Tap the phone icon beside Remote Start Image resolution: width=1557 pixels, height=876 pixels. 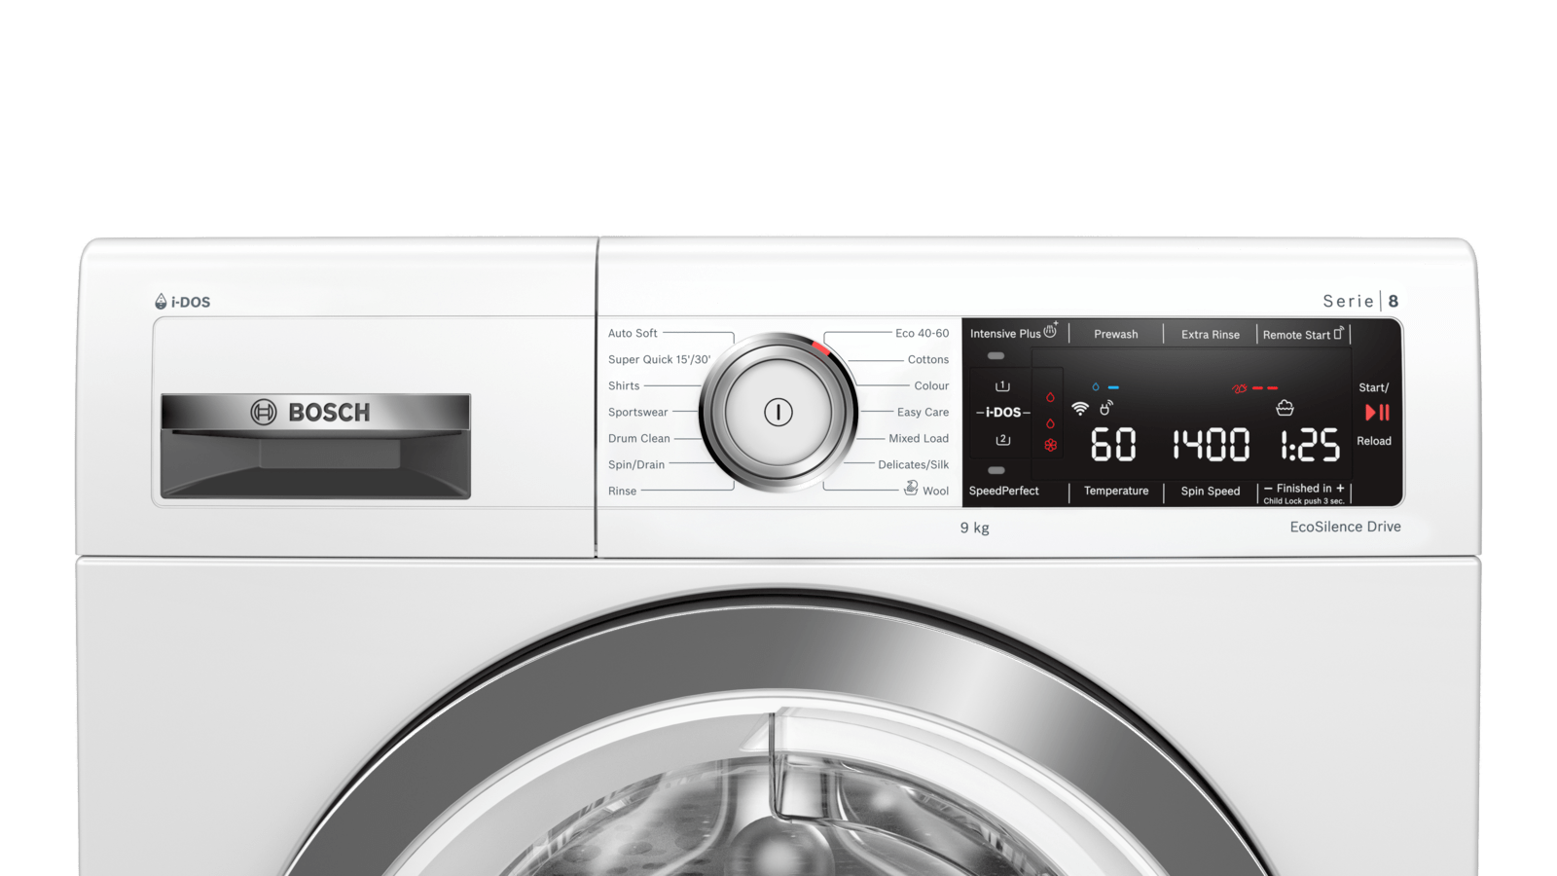pyautogui.click(x=1339, y=333)
